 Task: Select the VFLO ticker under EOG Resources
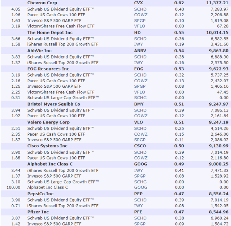tap(140, 92)
